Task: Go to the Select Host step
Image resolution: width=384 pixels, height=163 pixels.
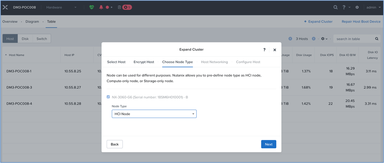Action: (x=116, y=62)
